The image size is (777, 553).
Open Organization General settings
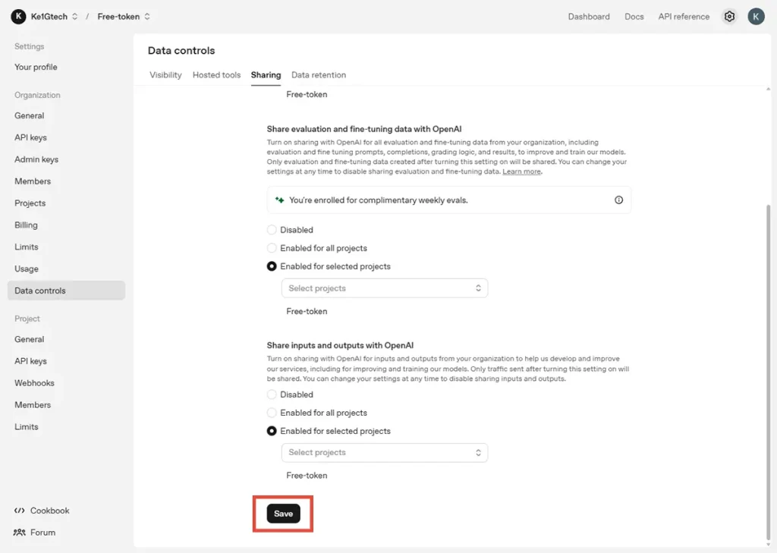(30, 115)
